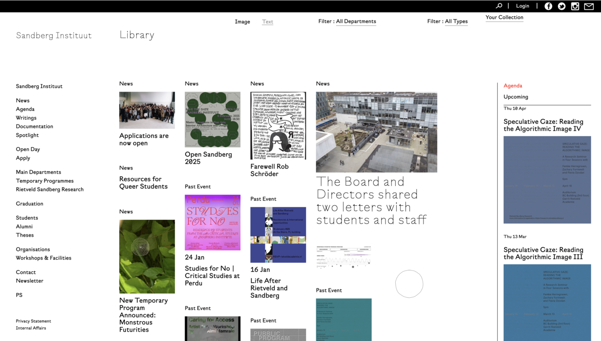Open Theses in the sidebar

(25, 235)
